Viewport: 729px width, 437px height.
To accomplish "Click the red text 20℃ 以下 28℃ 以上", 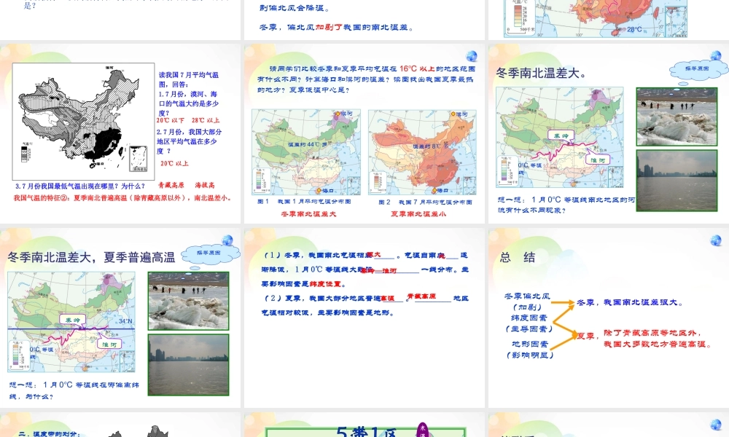I will [188, 120].
